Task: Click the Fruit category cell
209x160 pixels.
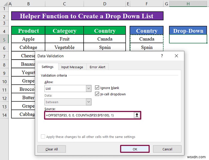Action: [64, 39]
